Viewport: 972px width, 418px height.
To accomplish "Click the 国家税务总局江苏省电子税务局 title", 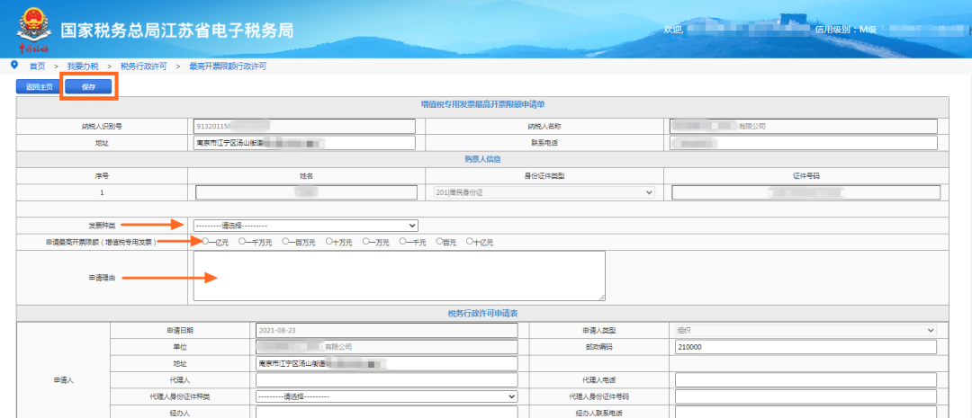I will pyautogui.click(x=177, y=31).
